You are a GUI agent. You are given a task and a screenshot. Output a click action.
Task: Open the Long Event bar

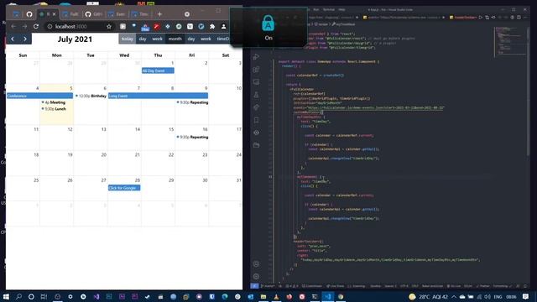[158, 96]
